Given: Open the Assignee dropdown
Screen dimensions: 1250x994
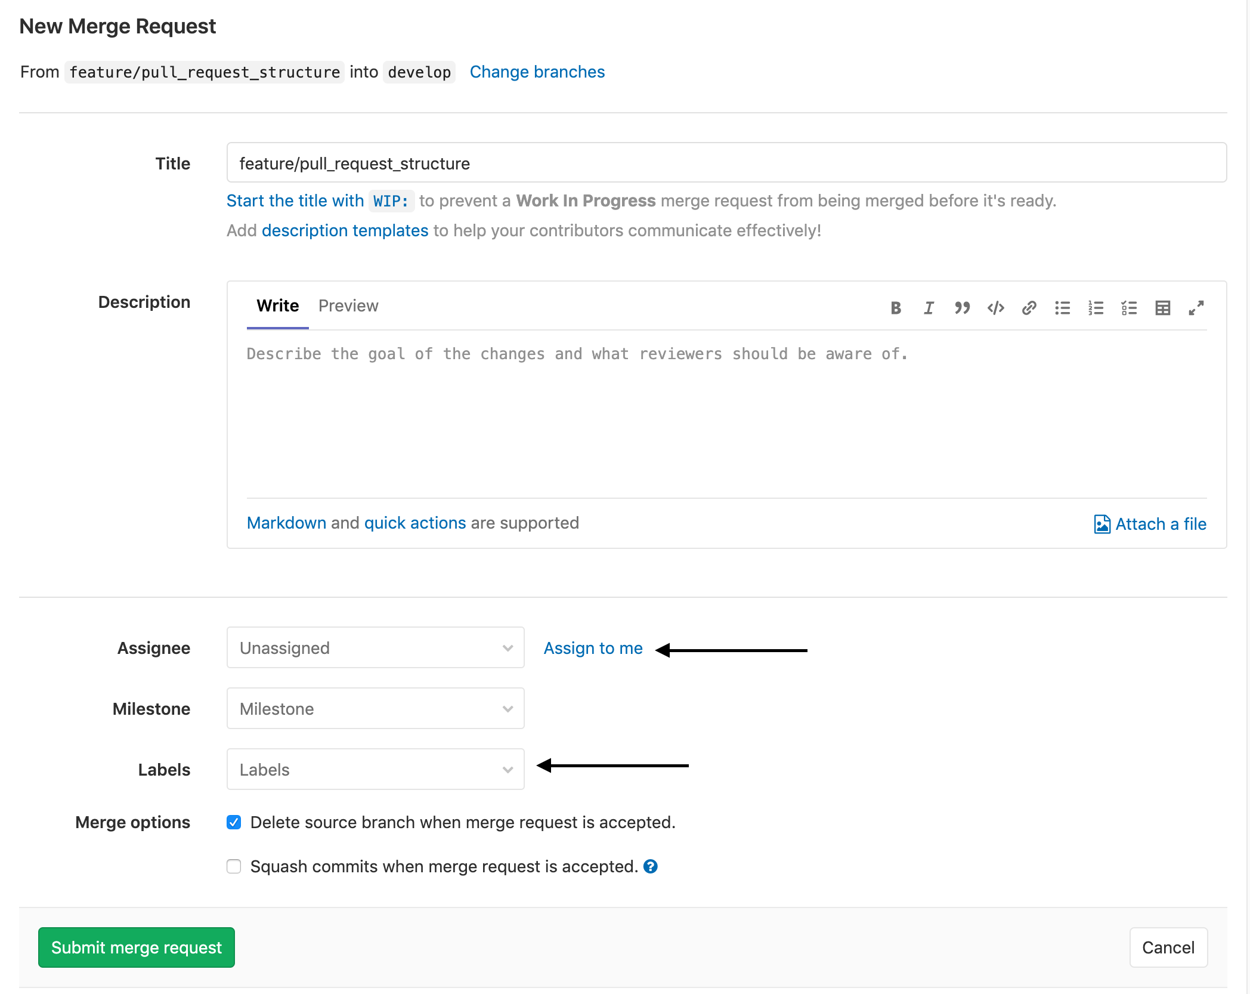Looking at the screenshot, I should tap(375, 648).
